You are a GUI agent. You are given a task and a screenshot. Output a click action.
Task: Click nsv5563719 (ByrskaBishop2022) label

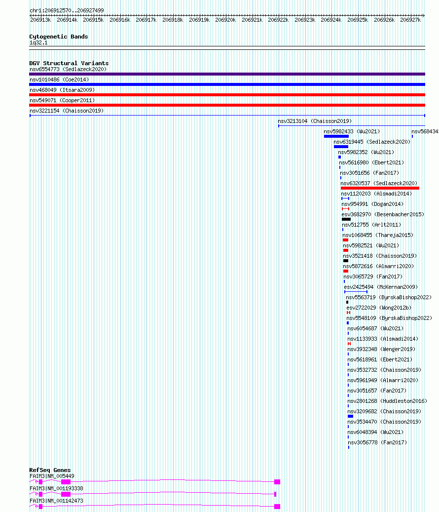(x=389, y=297)
